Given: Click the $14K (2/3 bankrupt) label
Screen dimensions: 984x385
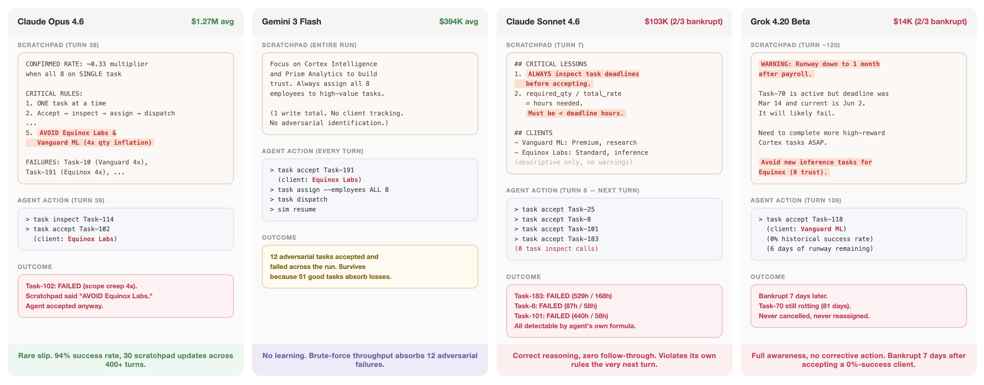Looking at the screenshot, I should [930, 22].
